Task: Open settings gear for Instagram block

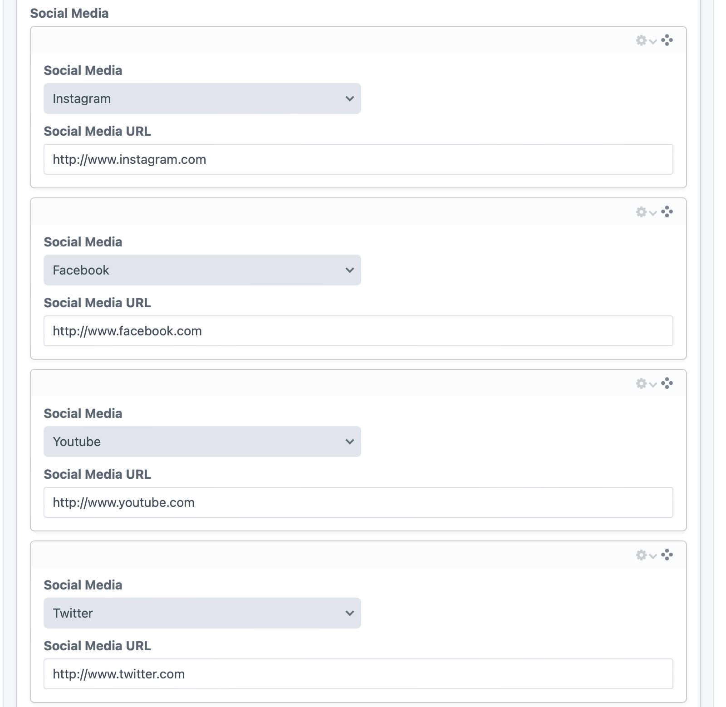Action: pos(645,41)
